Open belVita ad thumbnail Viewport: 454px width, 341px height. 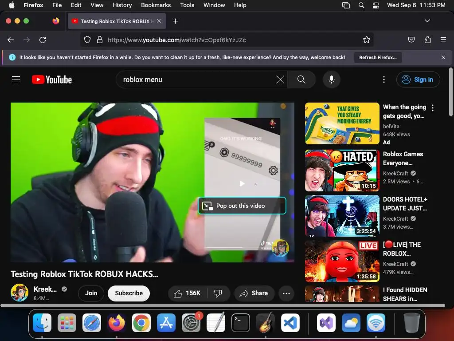pos(342,123)
